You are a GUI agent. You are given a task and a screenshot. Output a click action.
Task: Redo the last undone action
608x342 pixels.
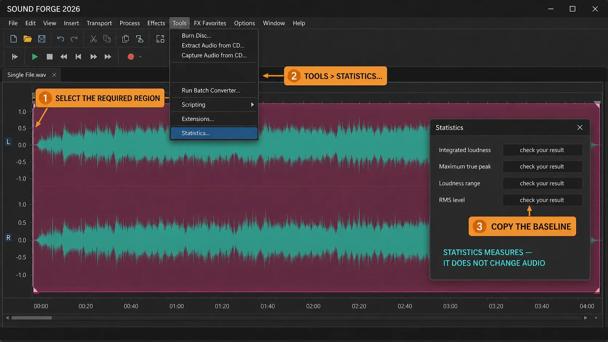point(74,39)
